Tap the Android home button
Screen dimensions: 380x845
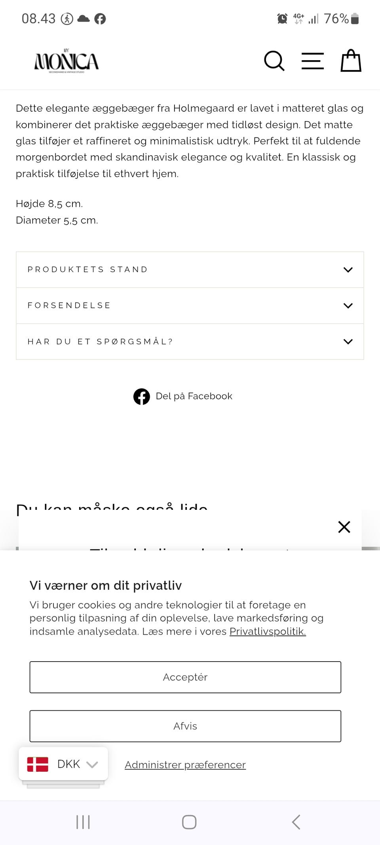(189, 822)
